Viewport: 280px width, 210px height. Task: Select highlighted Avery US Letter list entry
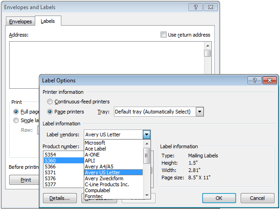point(113,172)
